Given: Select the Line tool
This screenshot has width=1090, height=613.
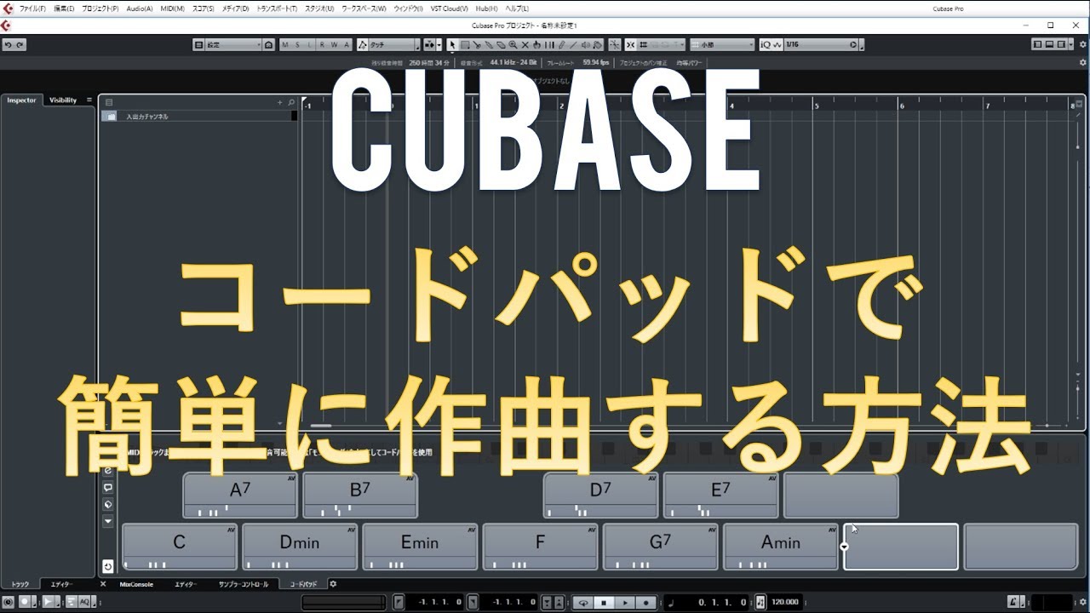Looking at the screenshot, I should coord(573,44).
